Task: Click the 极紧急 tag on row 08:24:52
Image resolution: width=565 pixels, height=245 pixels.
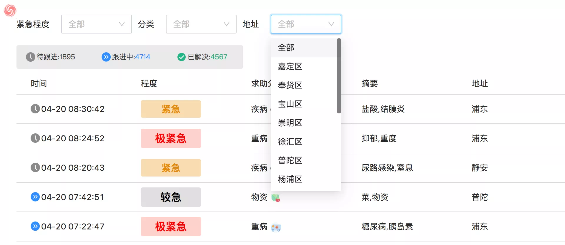Action: point(171,138)
